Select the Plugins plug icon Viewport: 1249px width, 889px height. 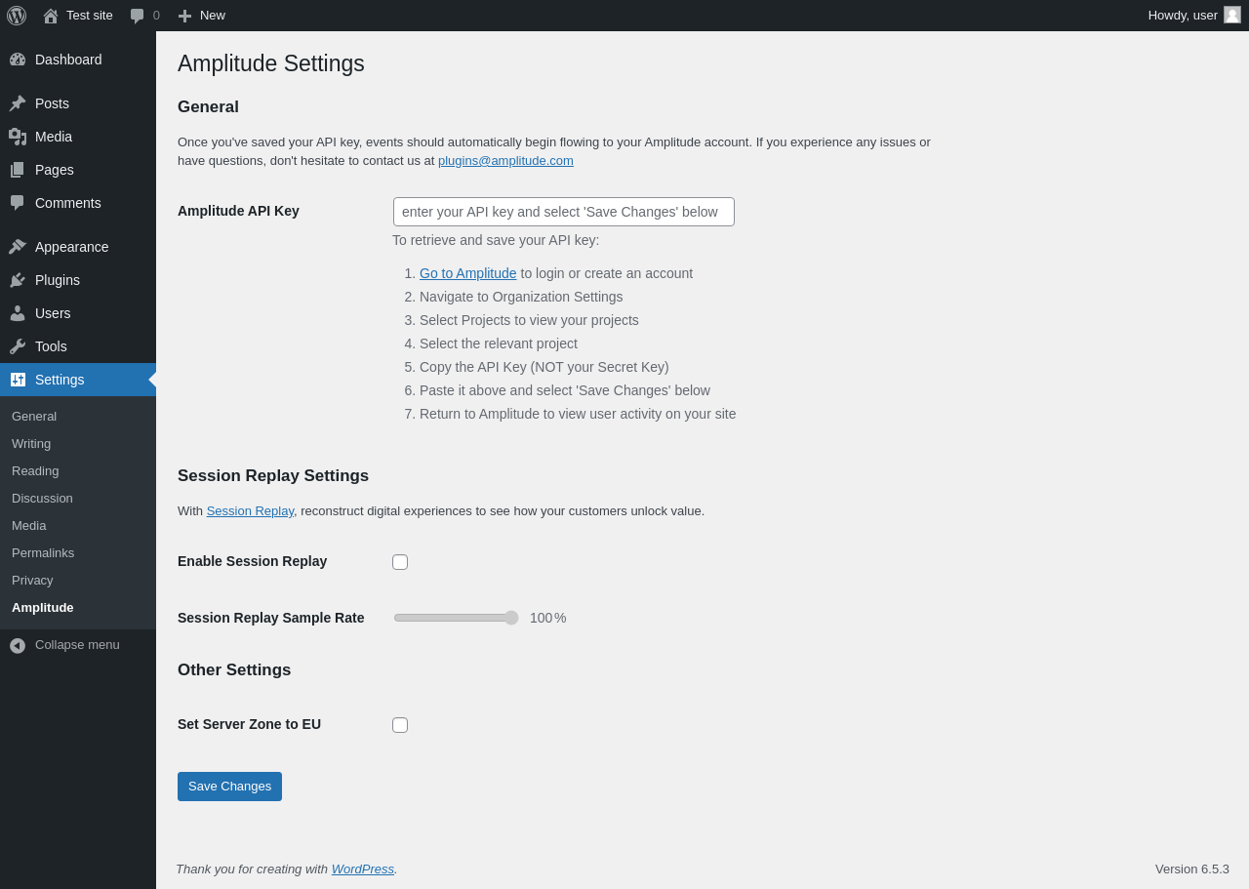pos(18,280)
